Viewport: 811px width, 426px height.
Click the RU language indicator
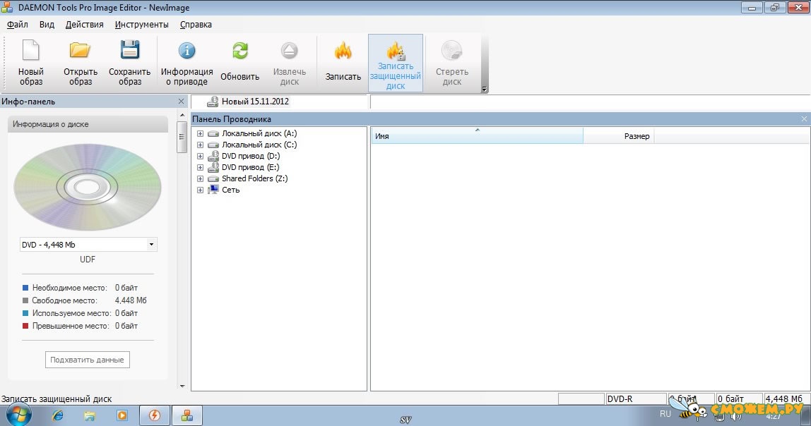point(665,413)
